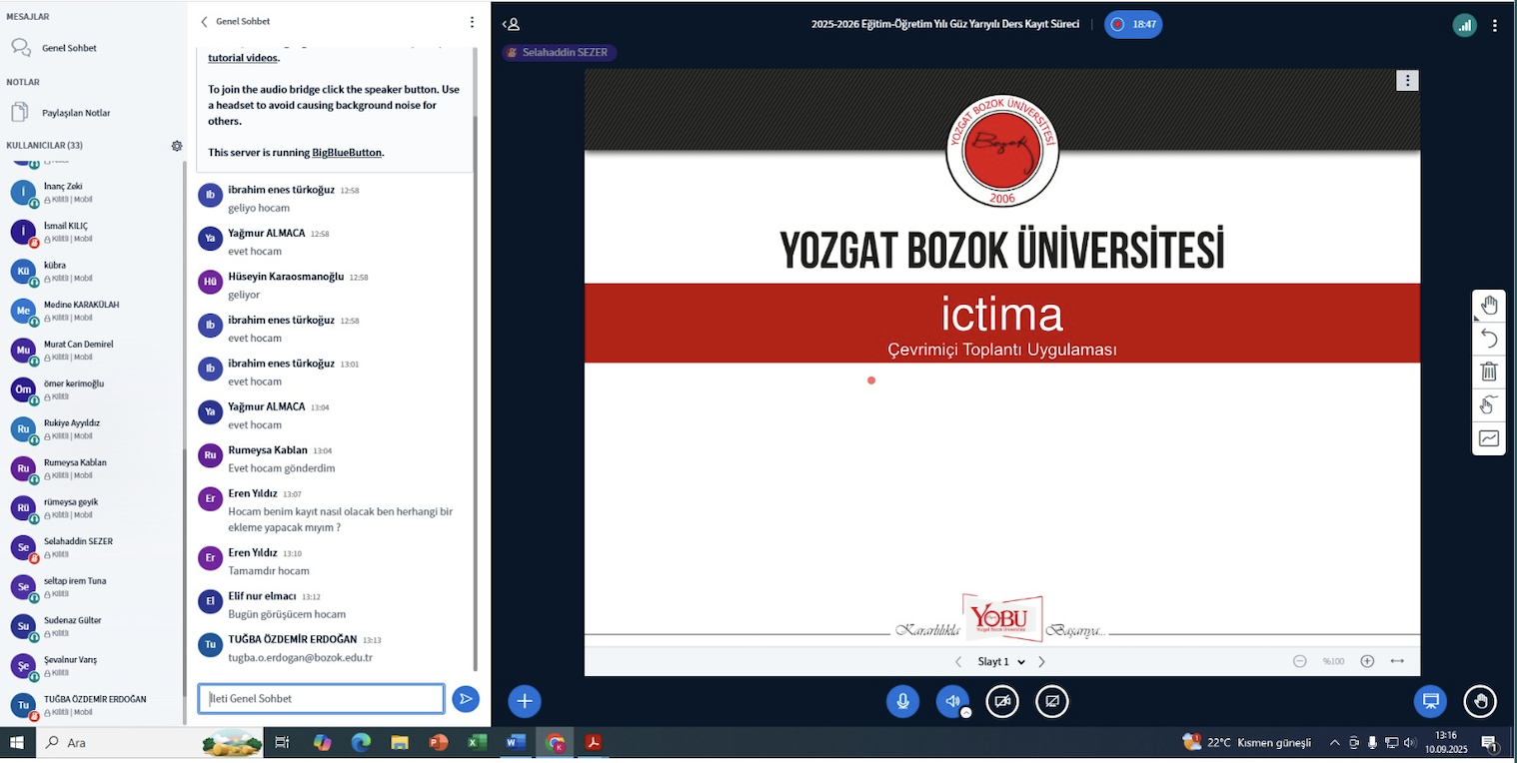The width and height of the screenshot is (1517, 763).
Task: Toggle screen sharing
Action: coord(1052,701)
